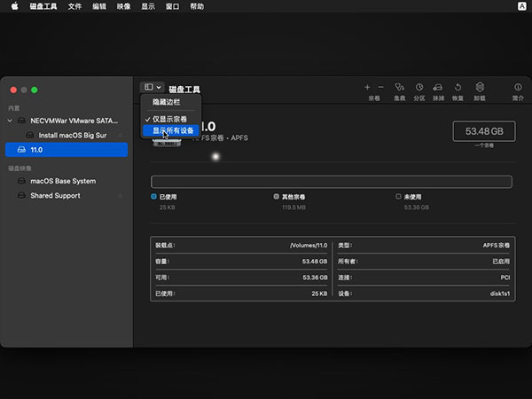Select 显示所有设备 option
The image size is (532, 399).
click(x=170, y=130)
